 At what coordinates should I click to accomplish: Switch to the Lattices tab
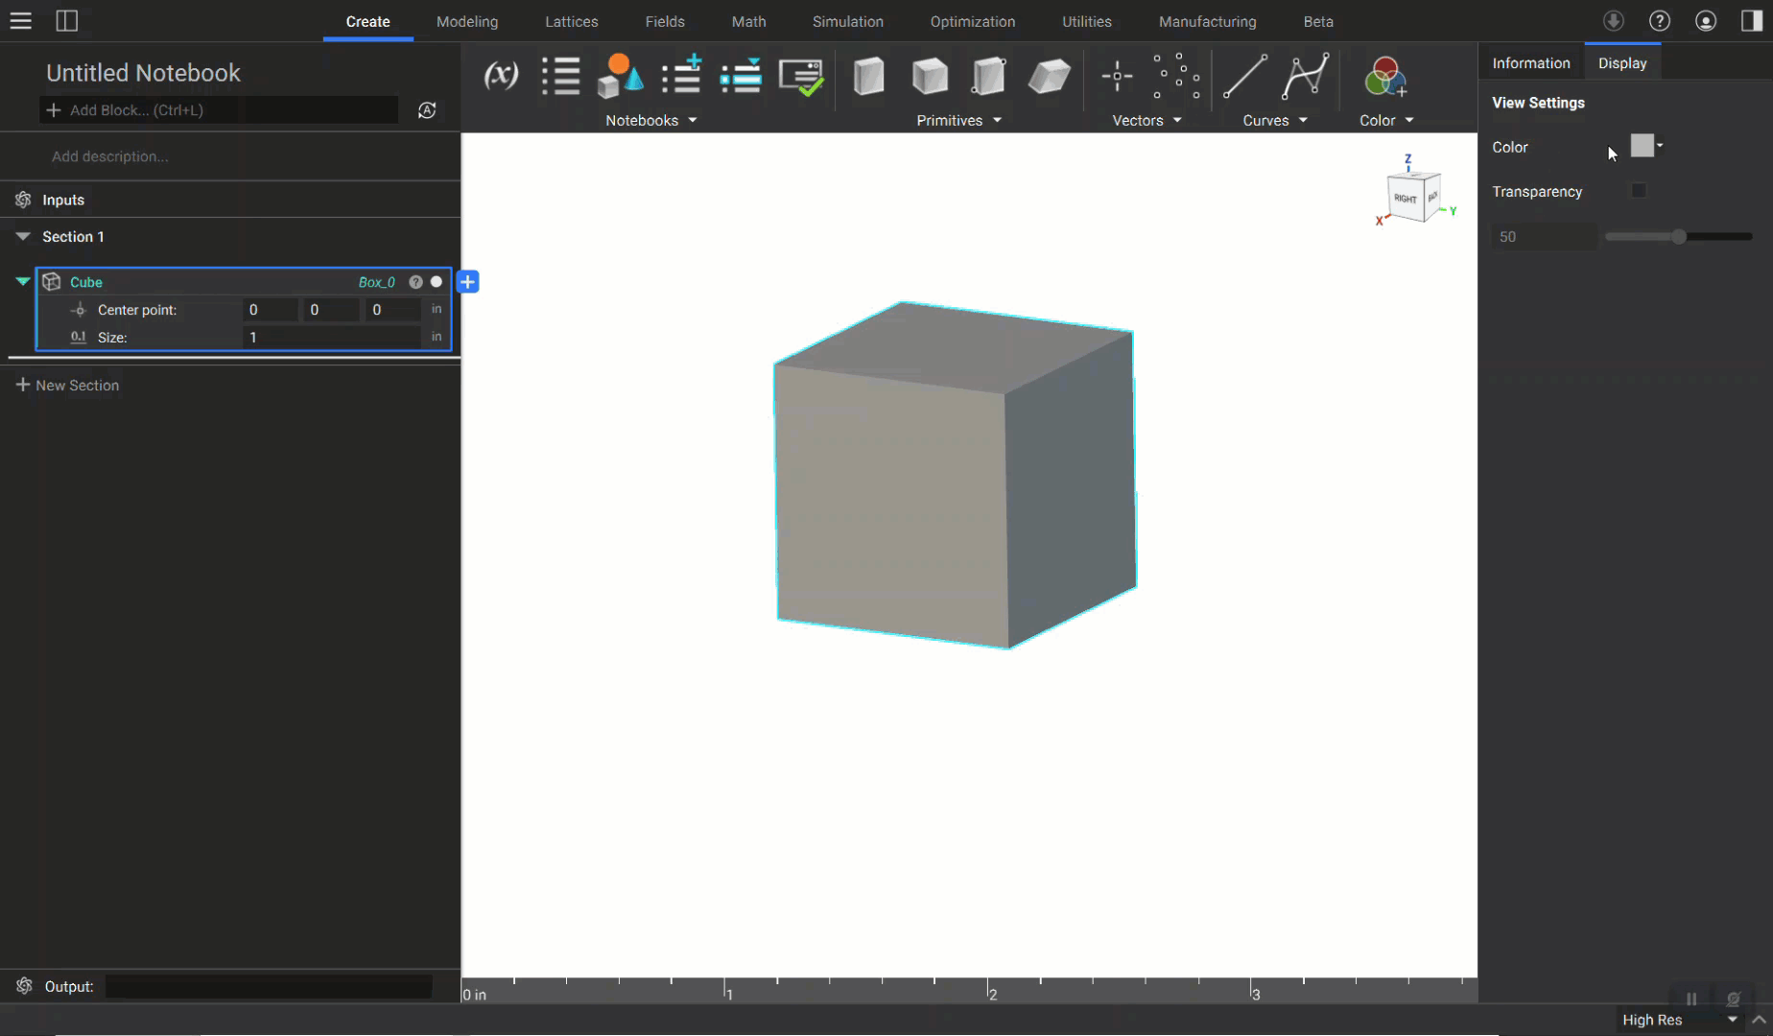click(x=572, y=21)
